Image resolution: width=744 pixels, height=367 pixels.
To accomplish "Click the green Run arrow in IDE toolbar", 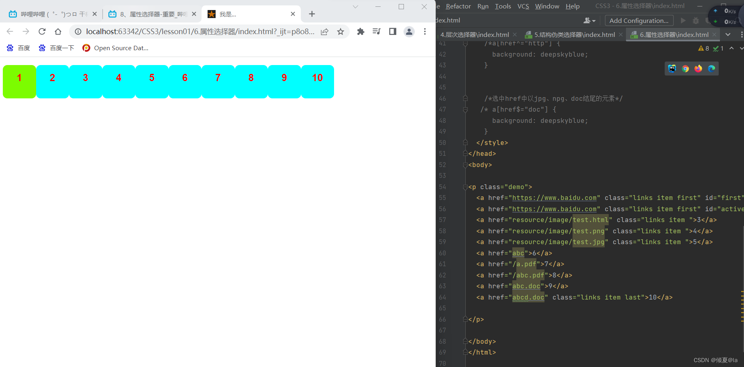I will coord(683,20).
